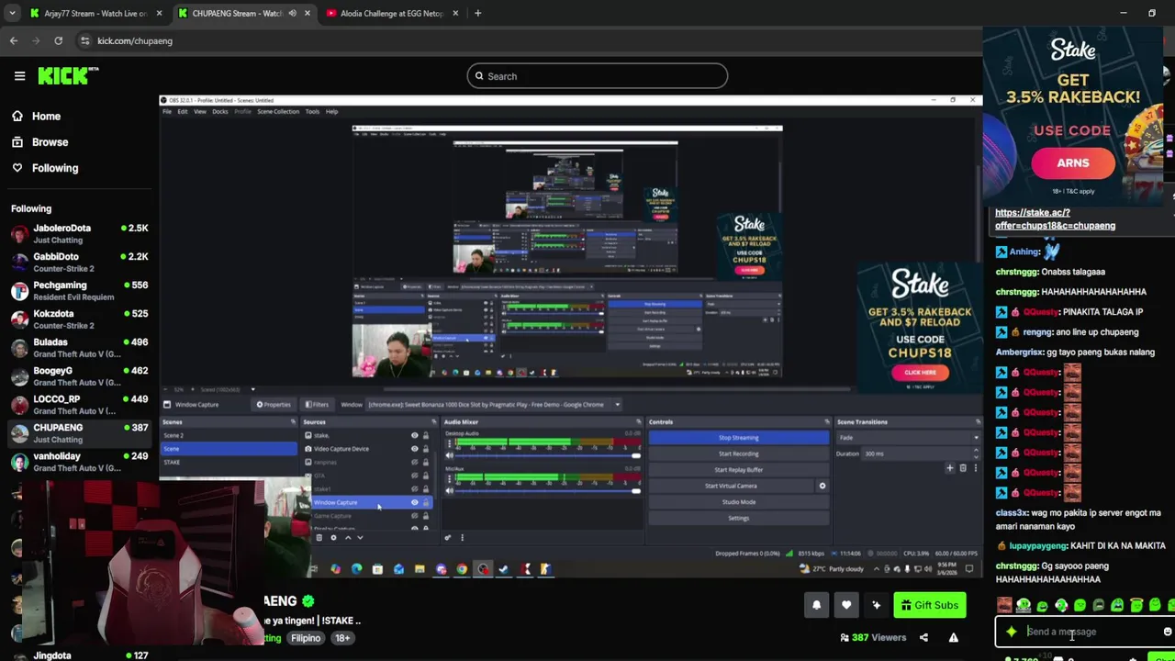Pop out the Controls dock
The width and height of the screenshot is (1175, 661).
click(826, 422)
